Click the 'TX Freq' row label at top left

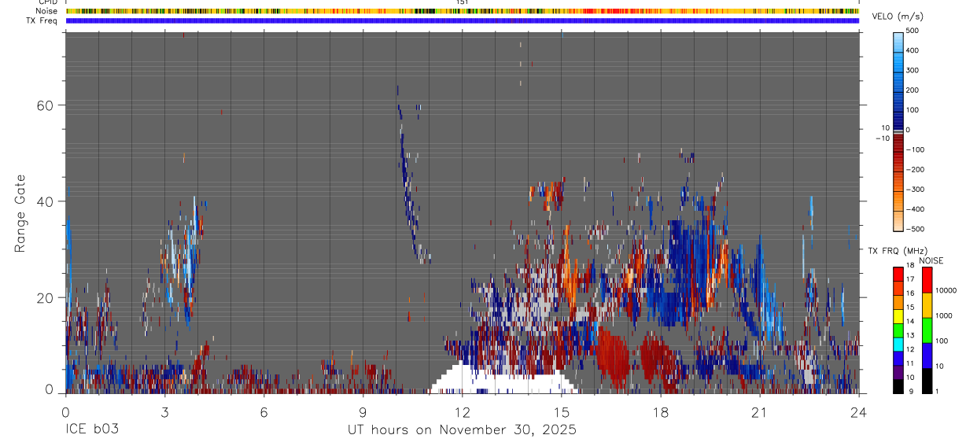point(42,20)
